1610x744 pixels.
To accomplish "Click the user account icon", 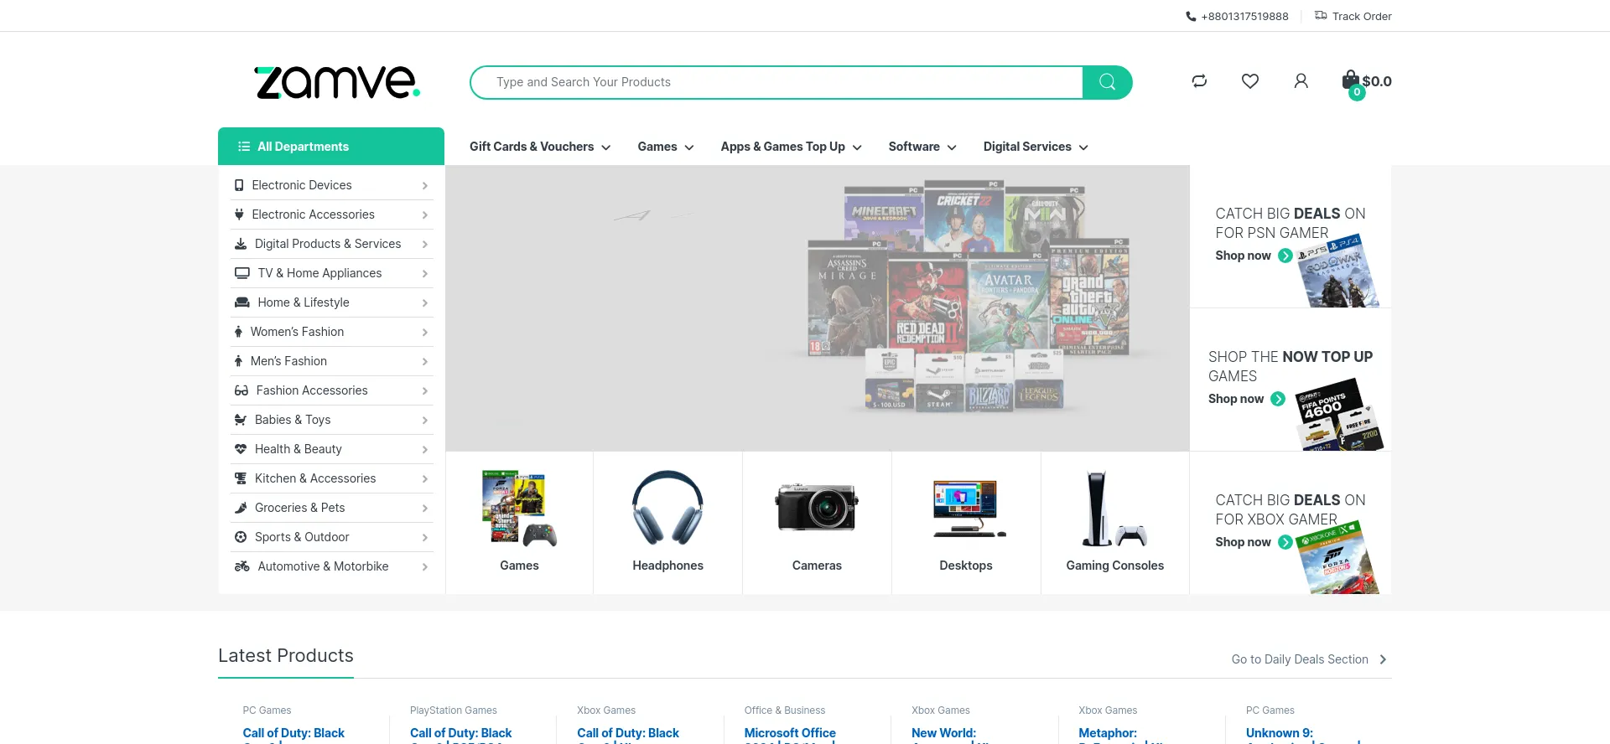I will [x=1301, y=81].
